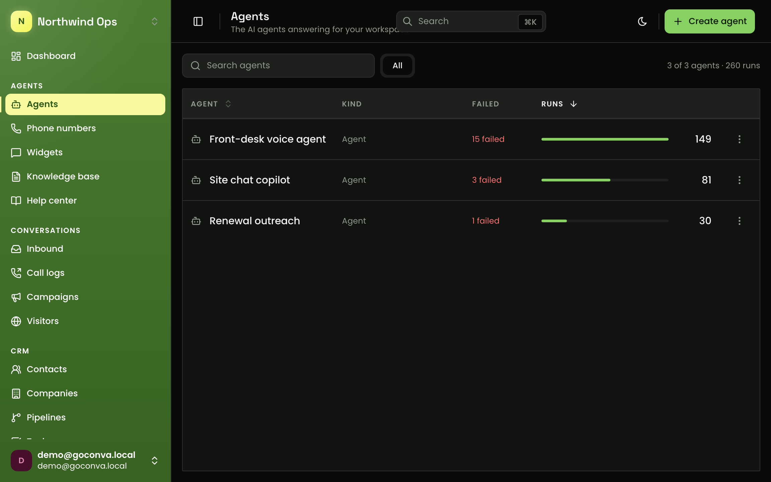Sort by the RUNS column
The height and width of the screenshot is (482, 771).
tap(559, 104)
